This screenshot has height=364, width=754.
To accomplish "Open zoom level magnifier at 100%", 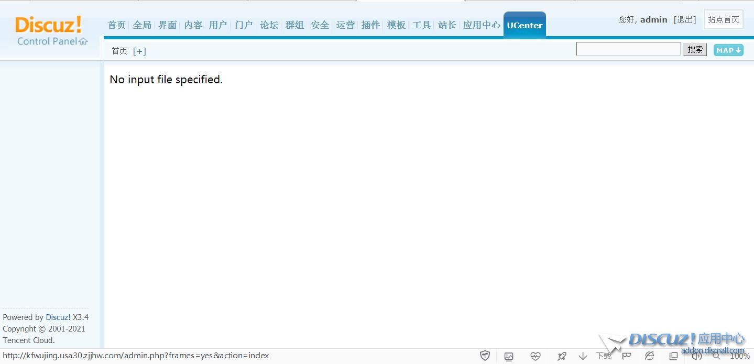I will pos(716,356).
